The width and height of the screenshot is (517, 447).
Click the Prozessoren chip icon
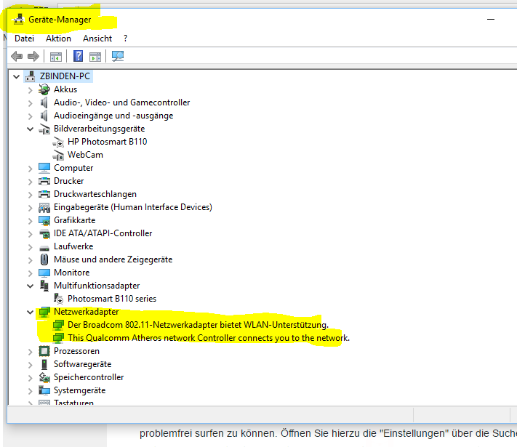[44, 351]
